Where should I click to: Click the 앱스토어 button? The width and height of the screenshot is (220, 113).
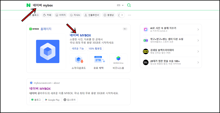click(70, 100)
